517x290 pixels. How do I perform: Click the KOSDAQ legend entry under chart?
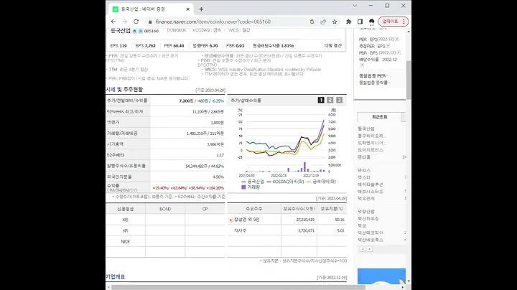[x=285, y=182]
